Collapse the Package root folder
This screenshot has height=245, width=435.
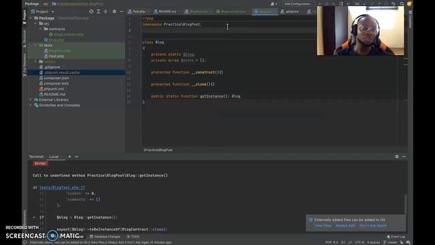click(x=31, y=18)
